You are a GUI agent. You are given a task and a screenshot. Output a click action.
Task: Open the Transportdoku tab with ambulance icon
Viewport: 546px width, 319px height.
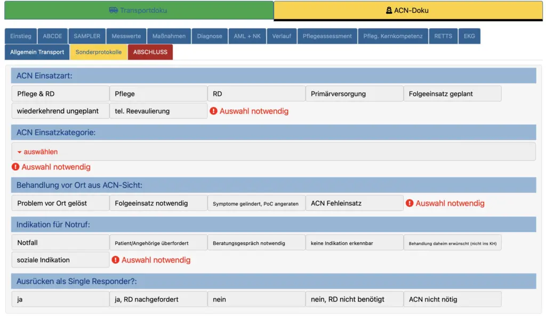(x=138, y=10)
